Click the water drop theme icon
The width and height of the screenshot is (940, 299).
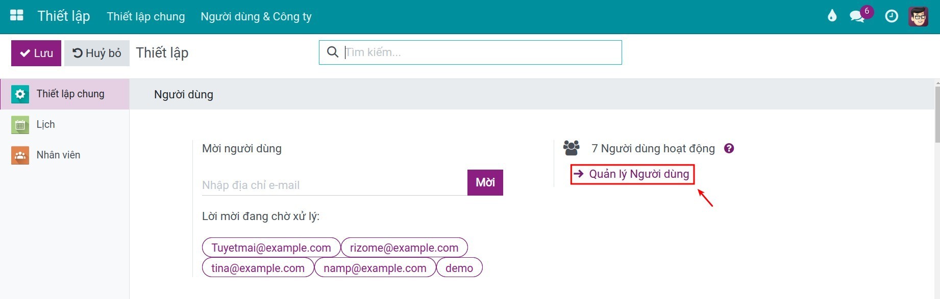click(x=832, y=16)
